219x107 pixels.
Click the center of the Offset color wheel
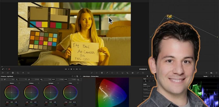tap(70, 92)
